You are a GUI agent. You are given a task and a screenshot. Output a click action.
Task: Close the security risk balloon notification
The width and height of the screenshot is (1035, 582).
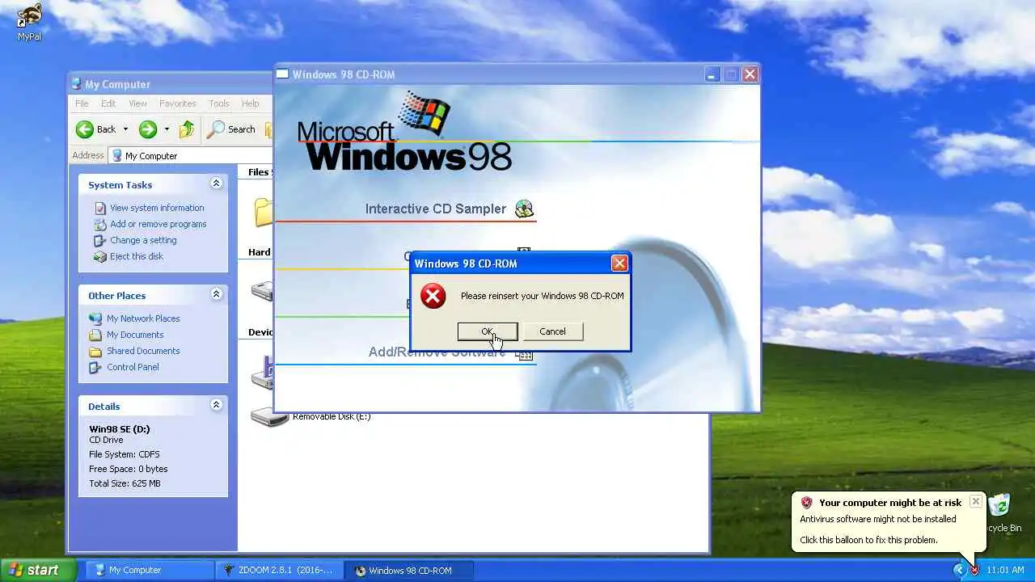[x=975, y=501]
